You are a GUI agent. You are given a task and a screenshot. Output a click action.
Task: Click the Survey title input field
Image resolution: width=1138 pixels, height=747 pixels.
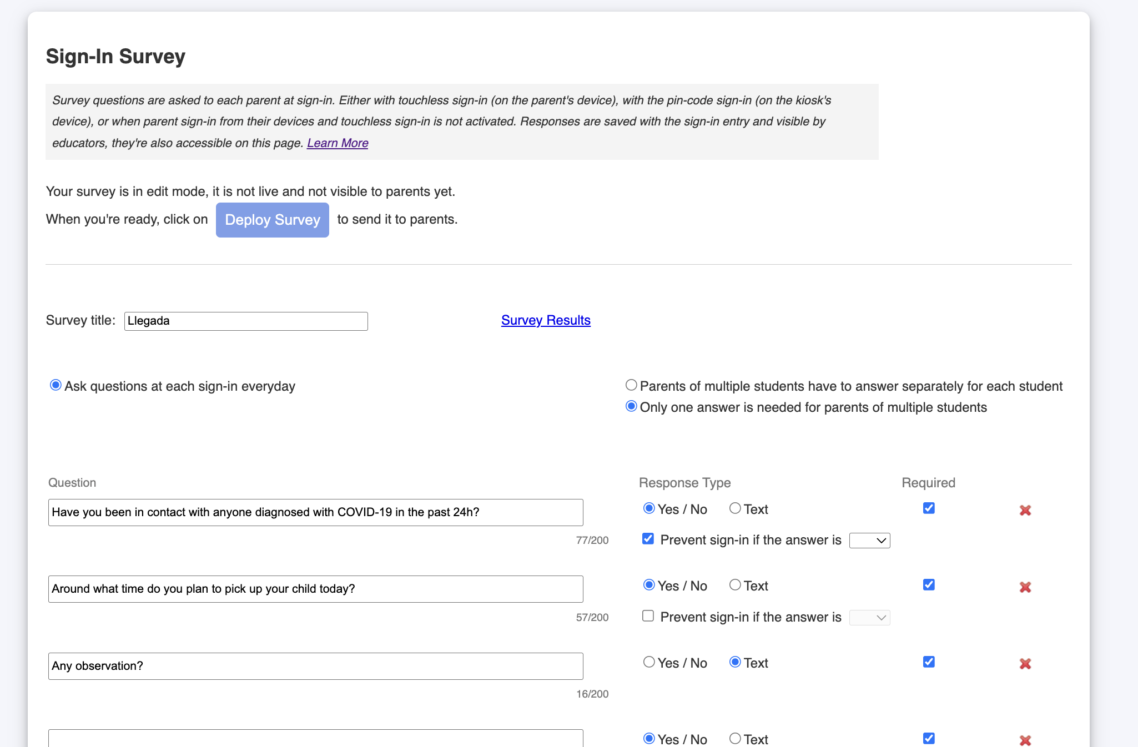[x=245, y=321]
